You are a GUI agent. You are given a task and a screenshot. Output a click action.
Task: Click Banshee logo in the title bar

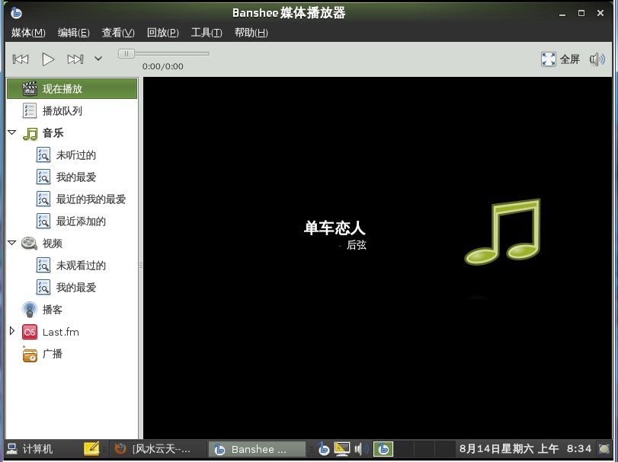coord(16,13)
